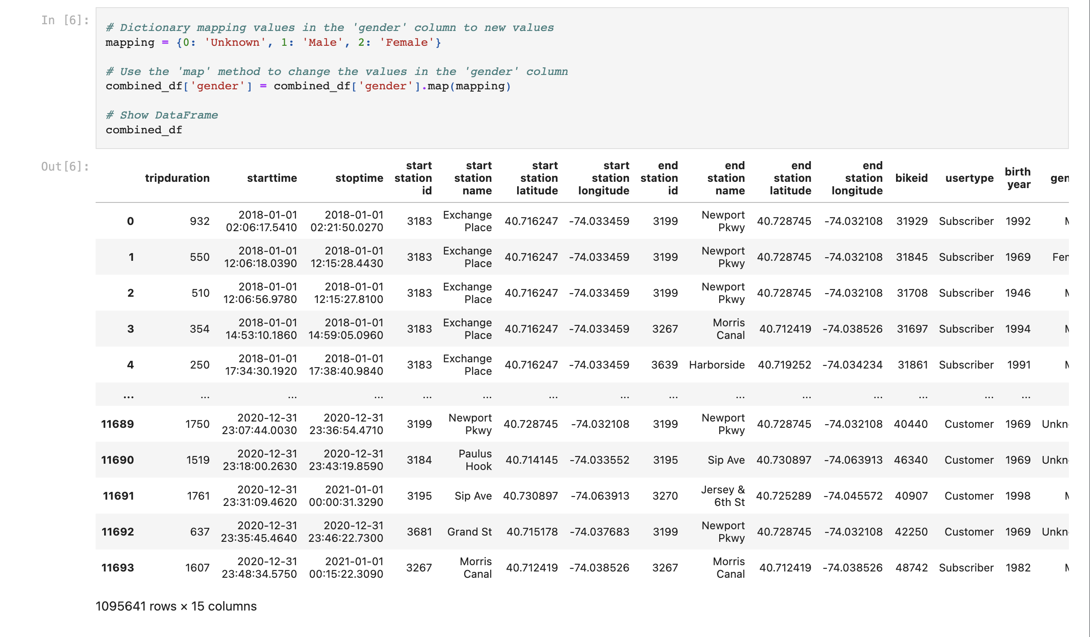Viewport: 1090px width, 637px height.
Task: Click the birth year 1992 in first row
Action: (x=1019, y=221)
